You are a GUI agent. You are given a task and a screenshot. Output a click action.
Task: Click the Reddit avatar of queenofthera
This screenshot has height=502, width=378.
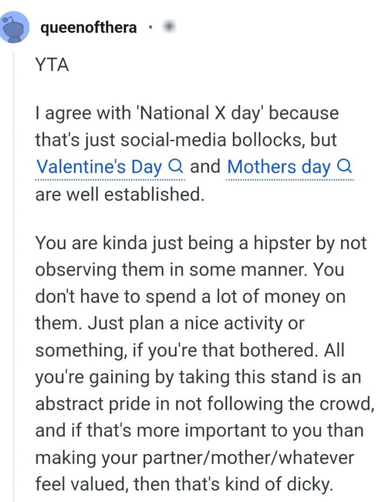click(x=15, y=27)
